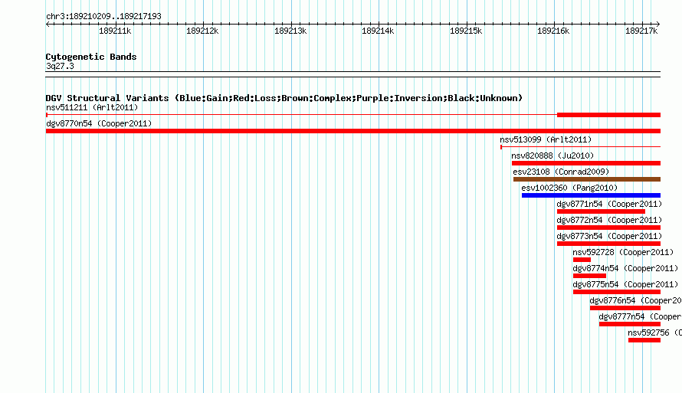
Task: Open the dgv8773n54 (Cooper2011) label
Action: click(609, 236)
